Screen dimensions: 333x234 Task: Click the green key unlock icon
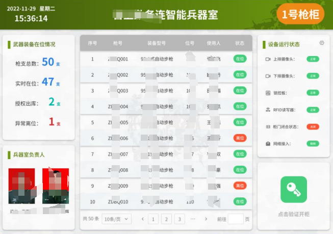pos(294,190)
